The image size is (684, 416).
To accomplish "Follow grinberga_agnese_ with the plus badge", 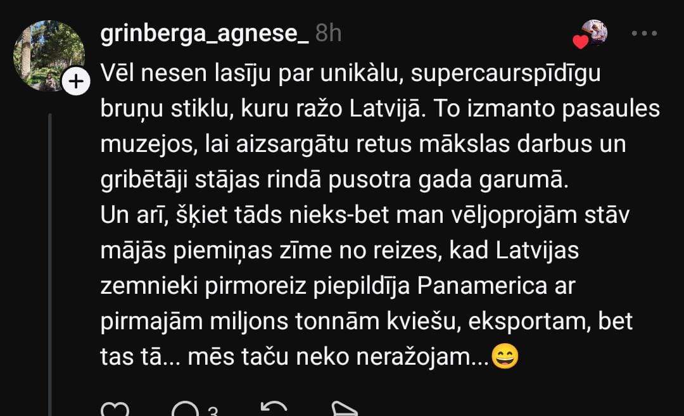I will pyautogui.click(x=76, y=81).
